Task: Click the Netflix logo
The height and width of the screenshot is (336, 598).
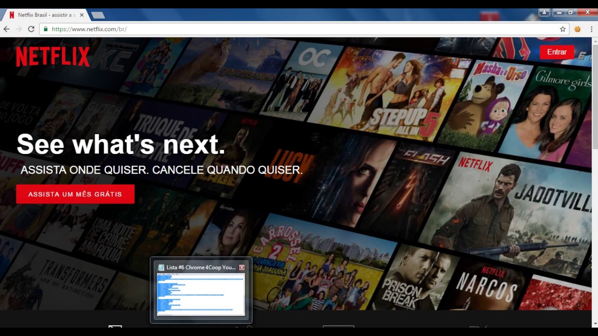Action: [x=53, y=56]
